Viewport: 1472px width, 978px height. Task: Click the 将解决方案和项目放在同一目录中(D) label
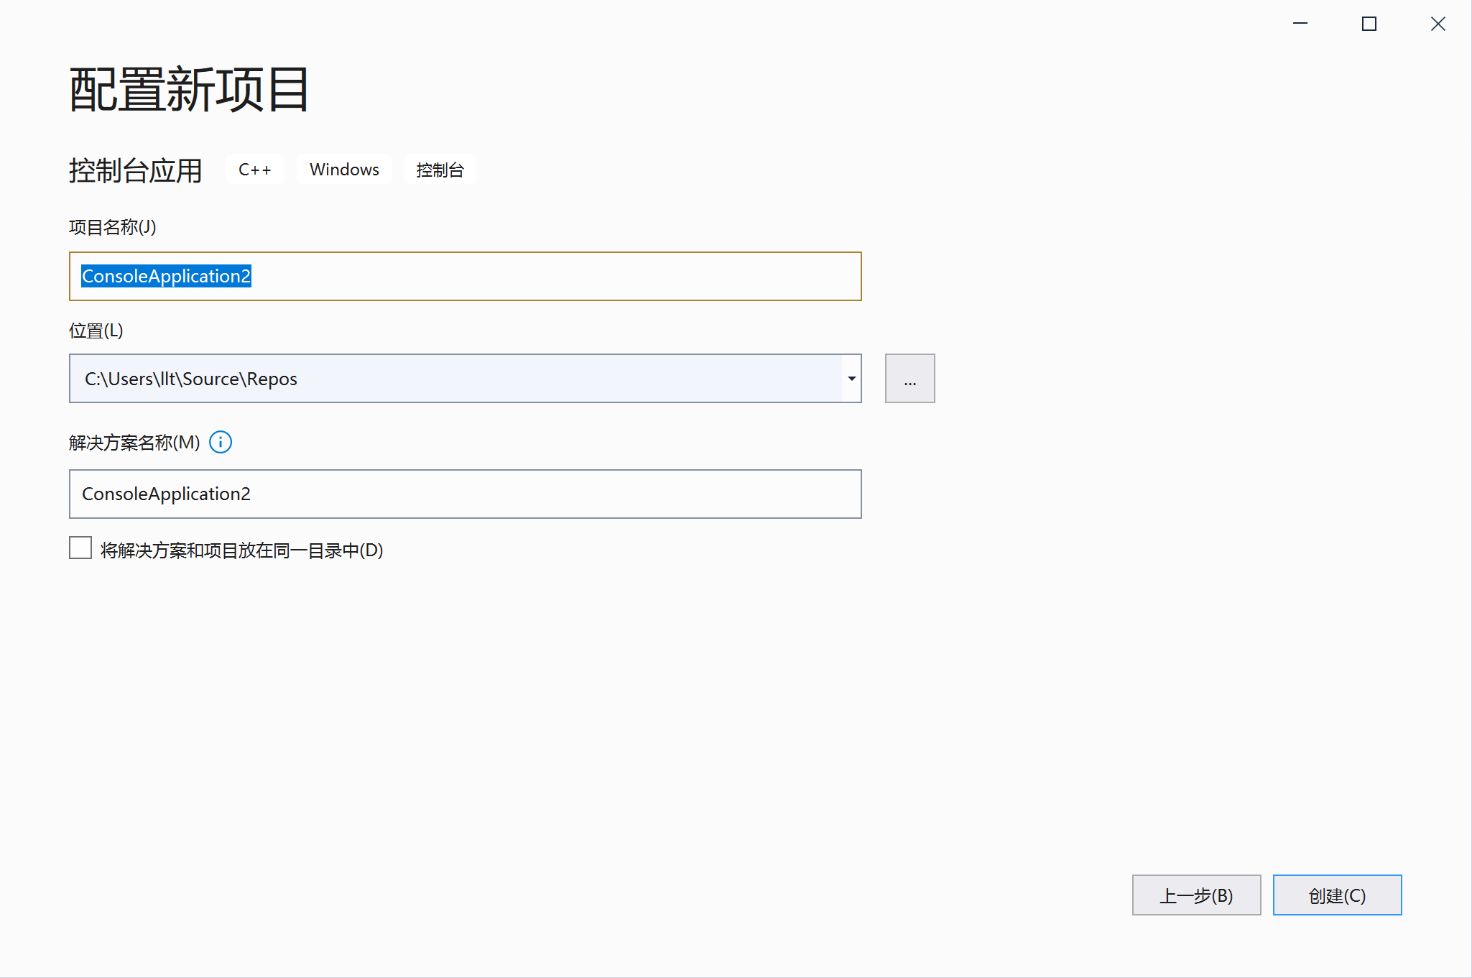(x=241, y=550)
